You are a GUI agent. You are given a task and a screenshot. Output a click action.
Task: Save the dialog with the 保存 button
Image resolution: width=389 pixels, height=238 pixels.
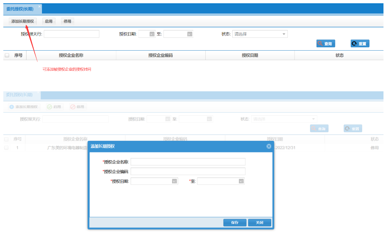pyautogui.click(x=235, y=223)
